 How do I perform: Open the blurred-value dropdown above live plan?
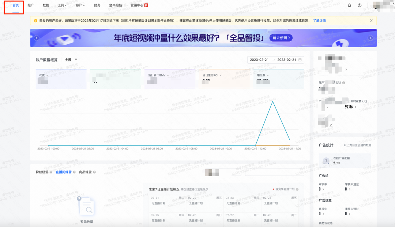click(222, 173)
